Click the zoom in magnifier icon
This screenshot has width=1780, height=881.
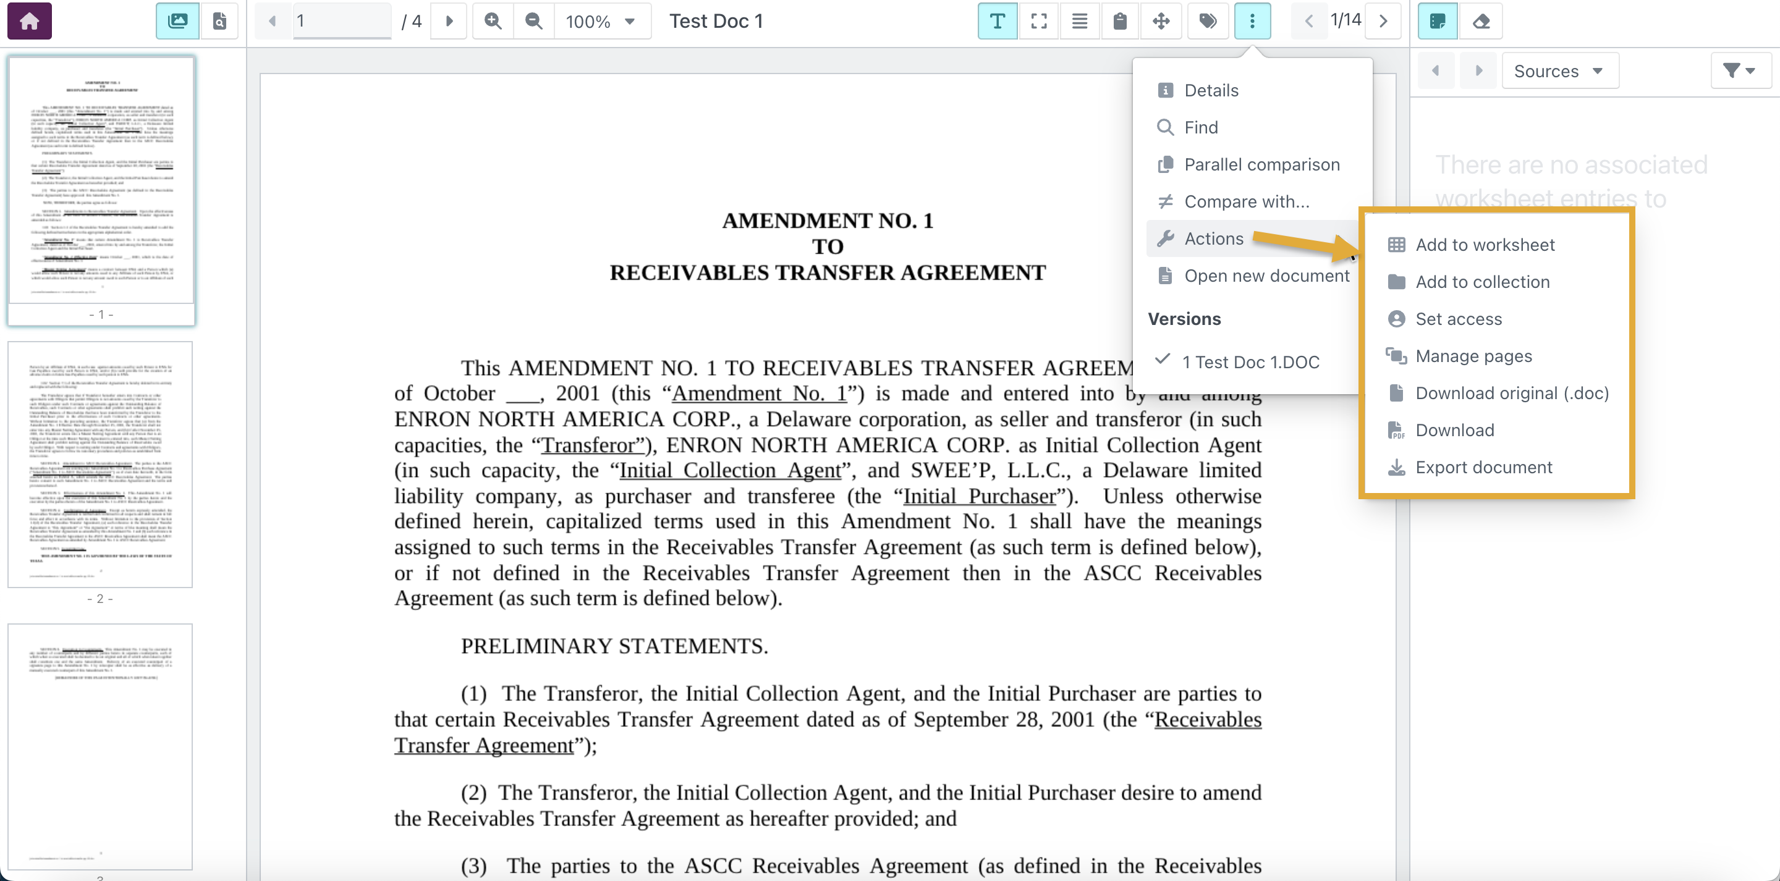click(x=493, y=21)
